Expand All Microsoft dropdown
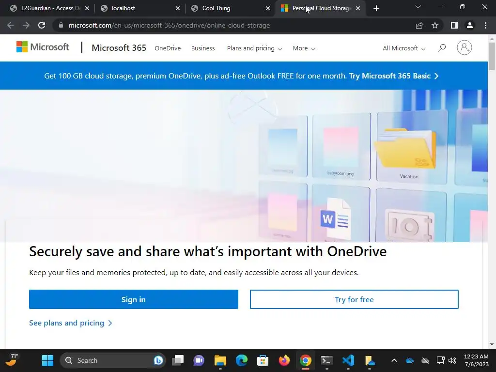The width and height of the screenshot is (496, 372). (x=404, y=48)
